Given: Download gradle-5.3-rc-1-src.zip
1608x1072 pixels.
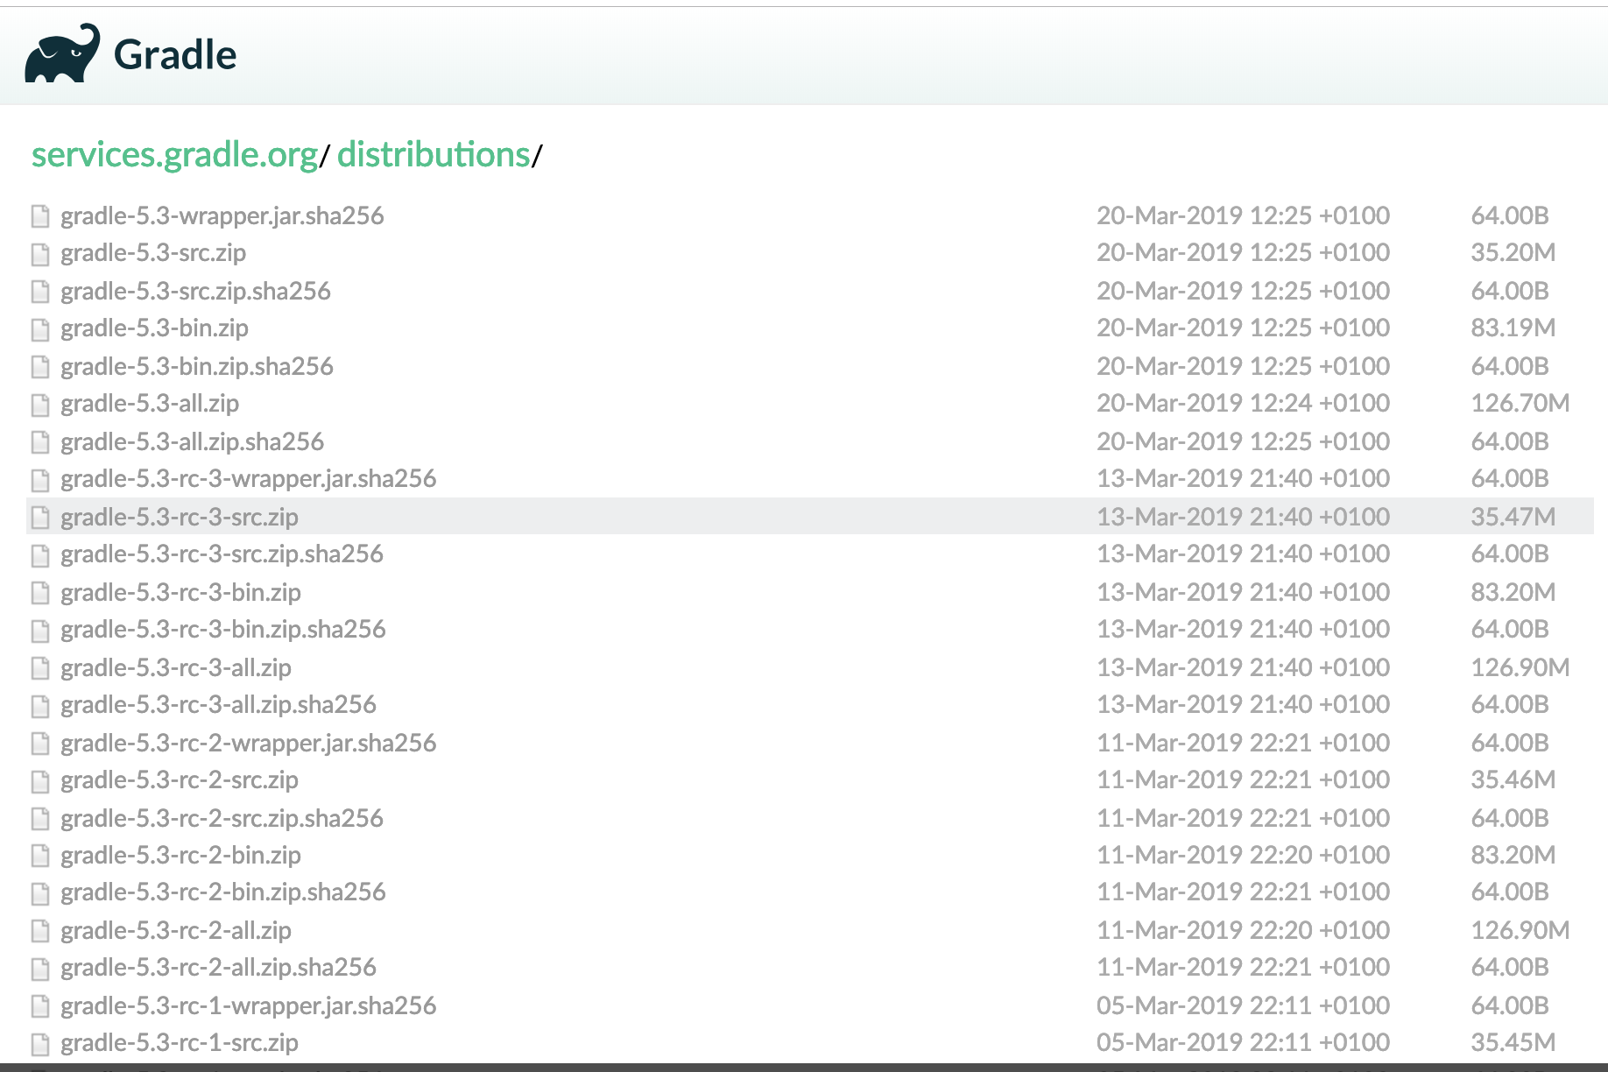Looking at the screenshot, I should point(180,1043).
